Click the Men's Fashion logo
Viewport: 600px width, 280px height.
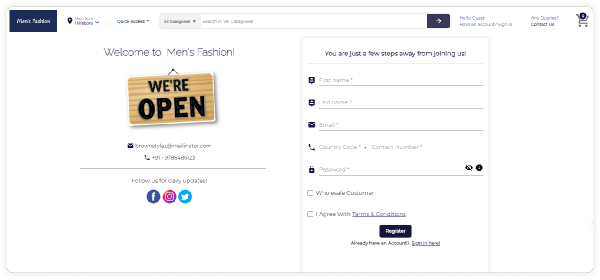33,21
